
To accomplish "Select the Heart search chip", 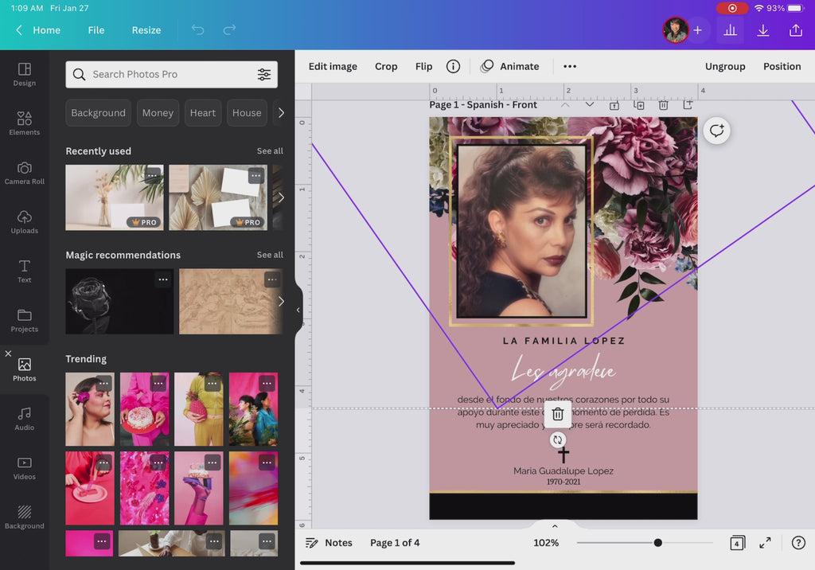I will point(203,113).
